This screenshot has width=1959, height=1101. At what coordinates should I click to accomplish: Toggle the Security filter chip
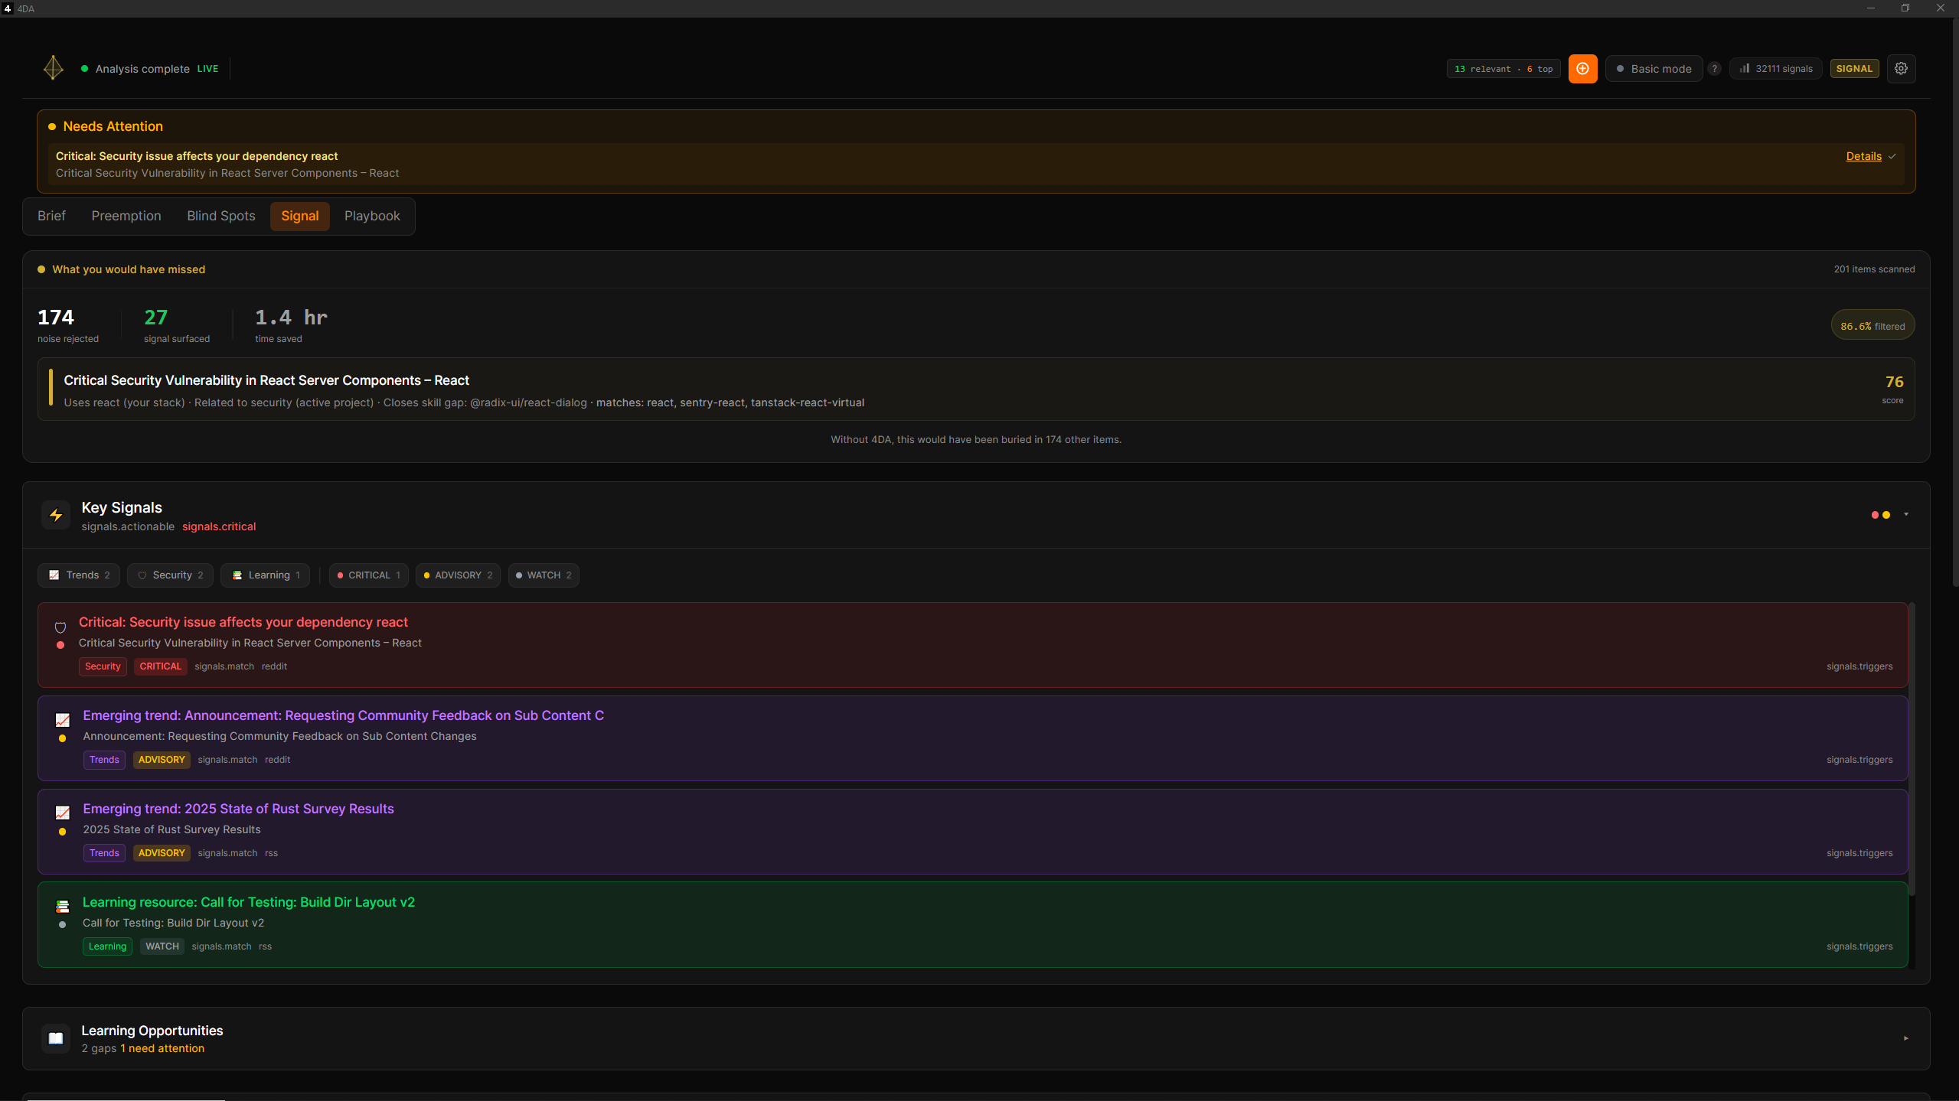pyautogui.click(x=171, y=575)
